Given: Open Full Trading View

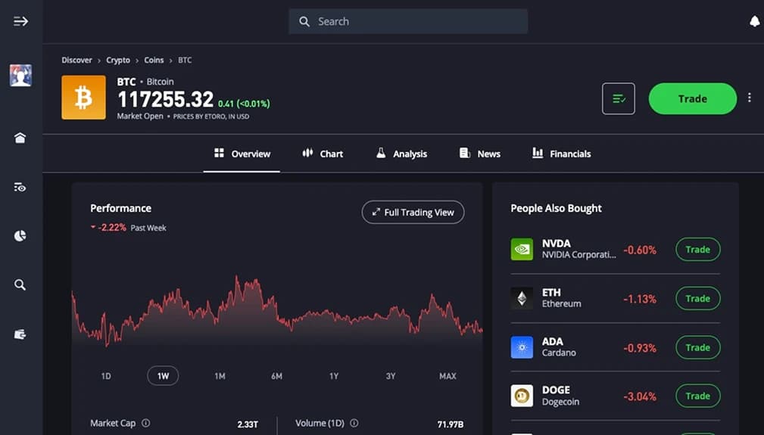Looking at the screenshot, I should point(413,212).
